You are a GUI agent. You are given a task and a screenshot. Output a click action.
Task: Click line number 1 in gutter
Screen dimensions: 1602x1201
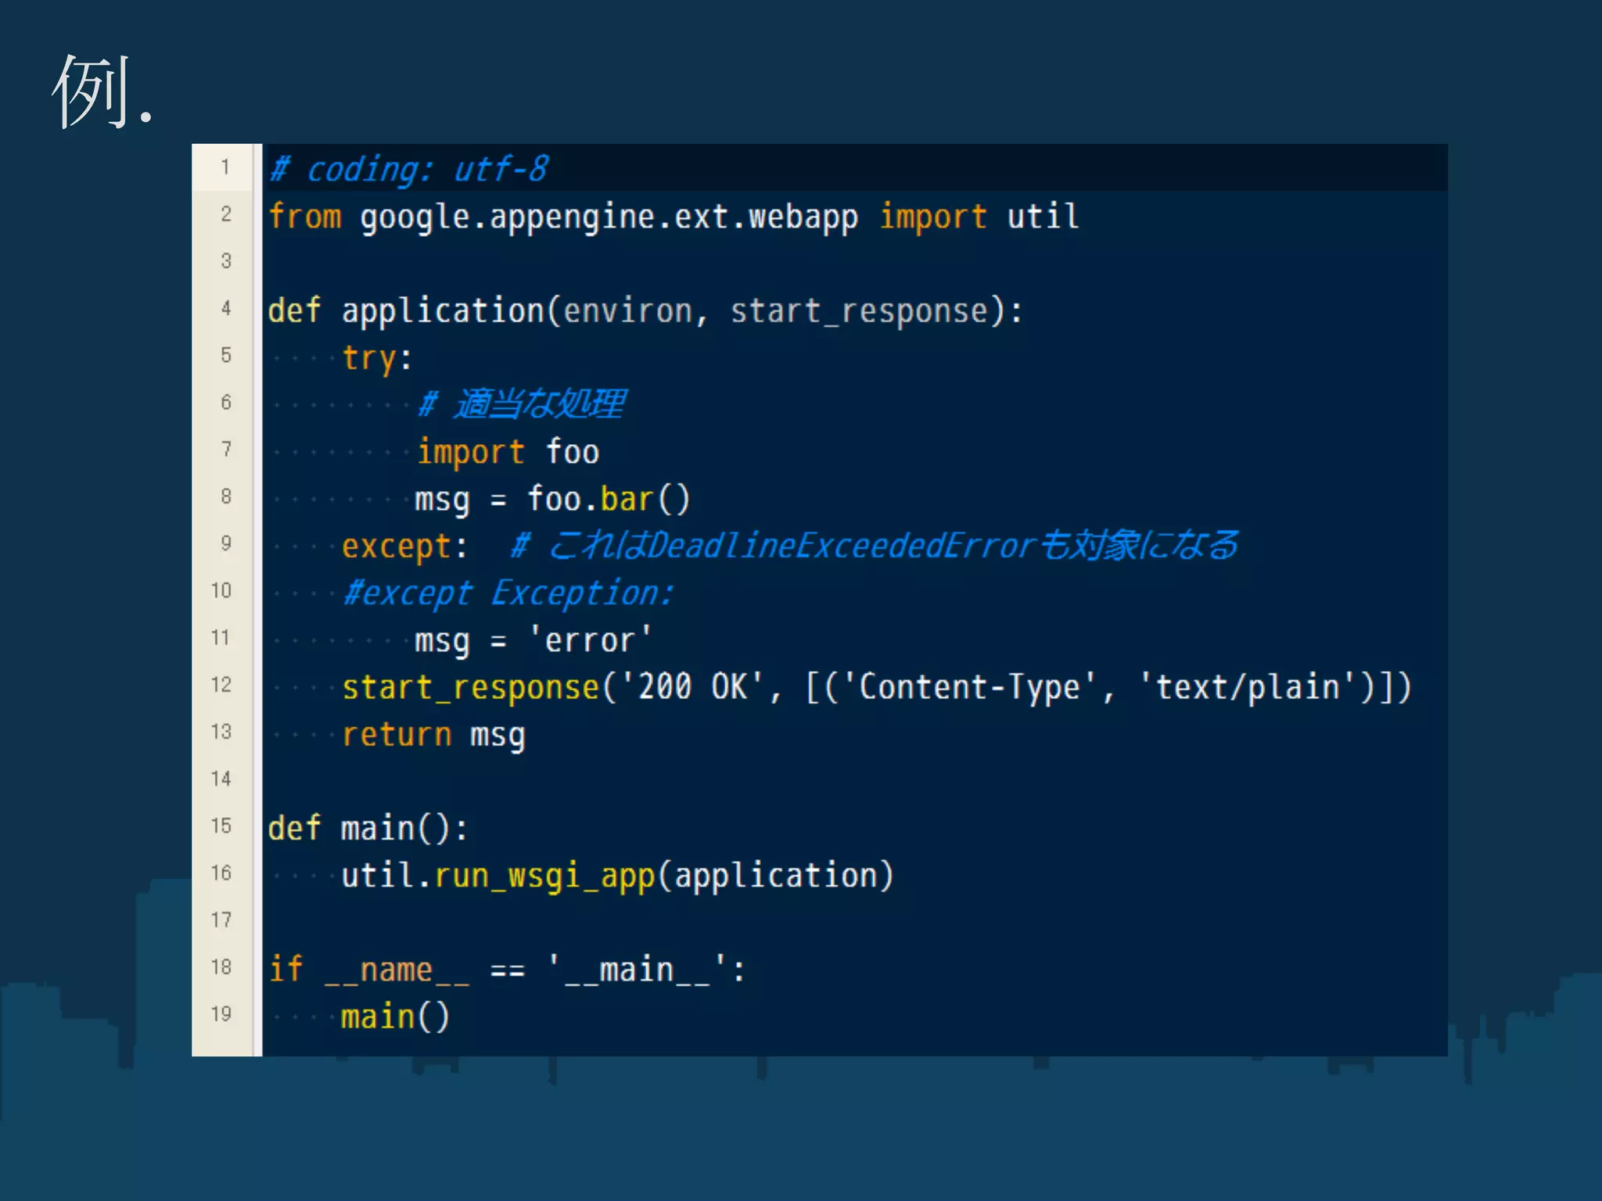224,167
